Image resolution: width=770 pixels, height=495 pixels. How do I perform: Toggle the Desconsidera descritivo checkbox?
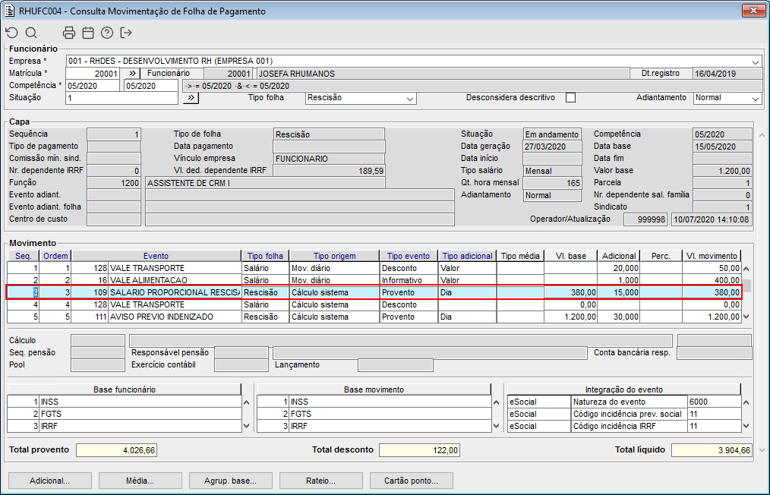(571, 98)
